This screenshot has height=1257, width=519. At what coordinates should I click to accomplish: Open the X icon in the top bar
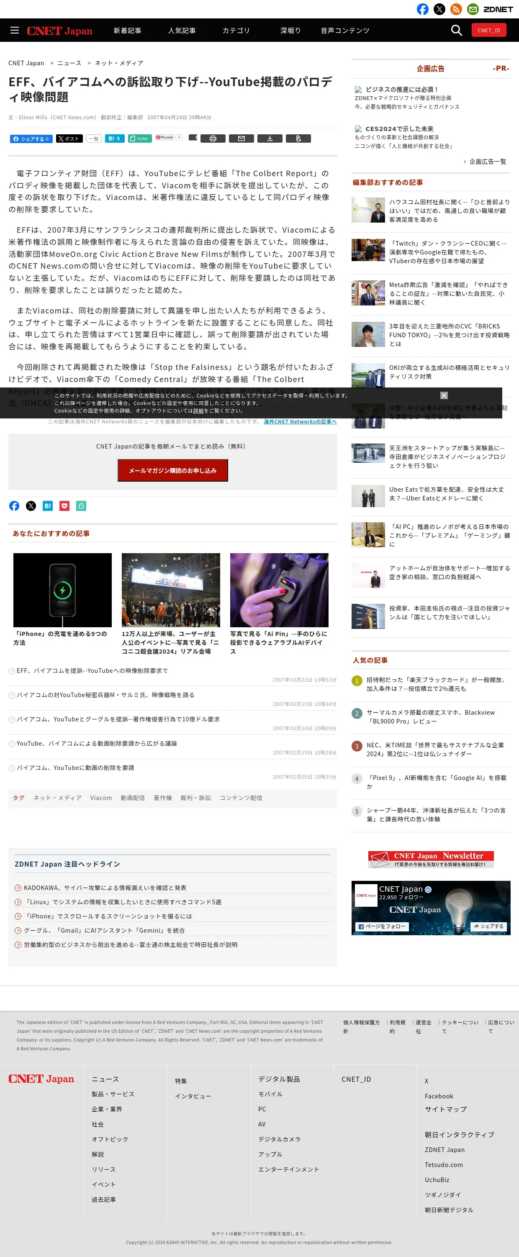click(439, 9)
